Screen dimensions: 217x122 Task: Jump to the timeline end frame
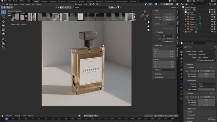pos(97,116)
